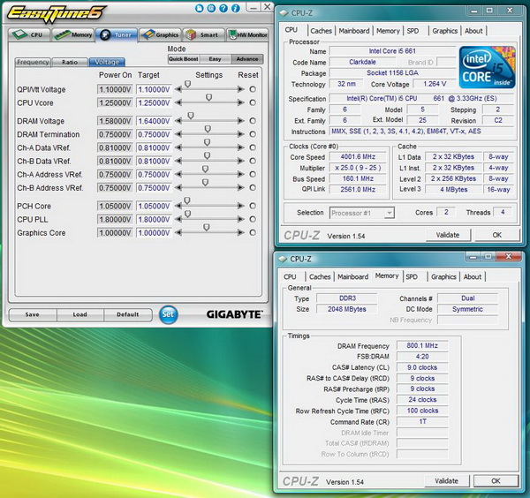Choose Quick Boost mode

pyautogui.click(x=184, y=59)
